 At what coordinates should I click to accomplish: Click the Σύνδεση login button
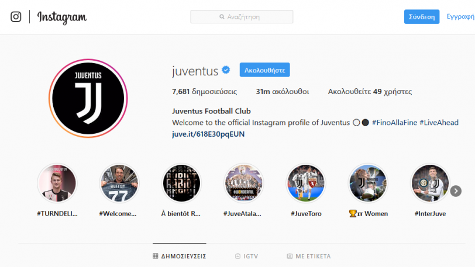pyautogui.click(x=422, y=16)
